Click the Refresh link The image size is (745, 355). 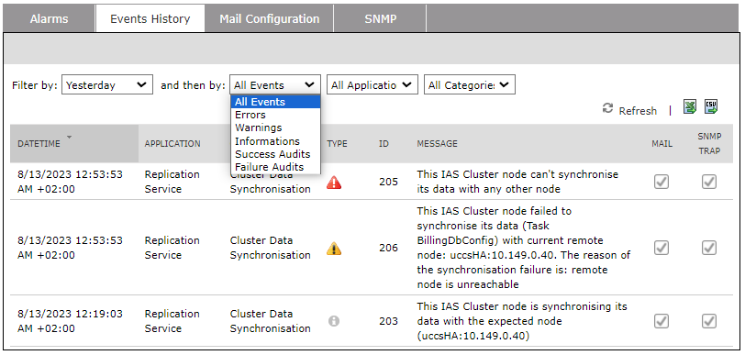click(638, 111)
